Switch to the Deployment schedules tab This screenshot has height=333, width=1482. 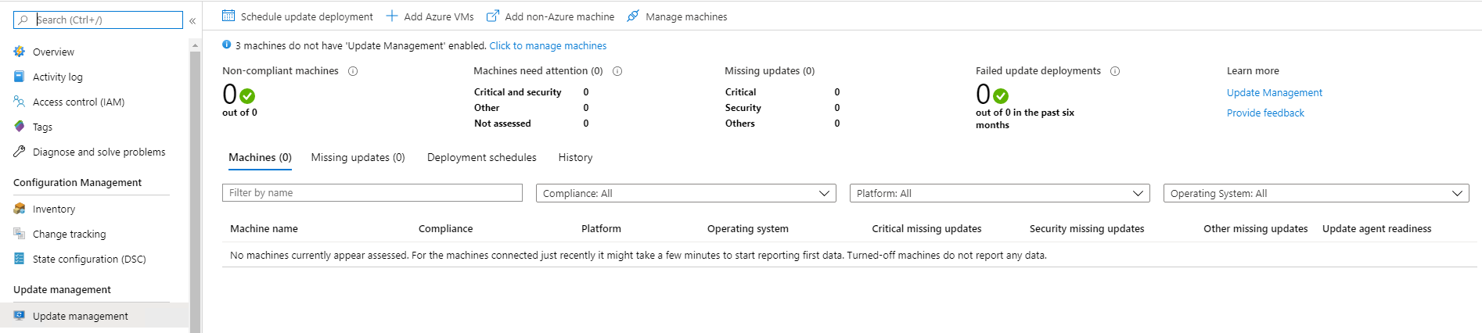481,157
